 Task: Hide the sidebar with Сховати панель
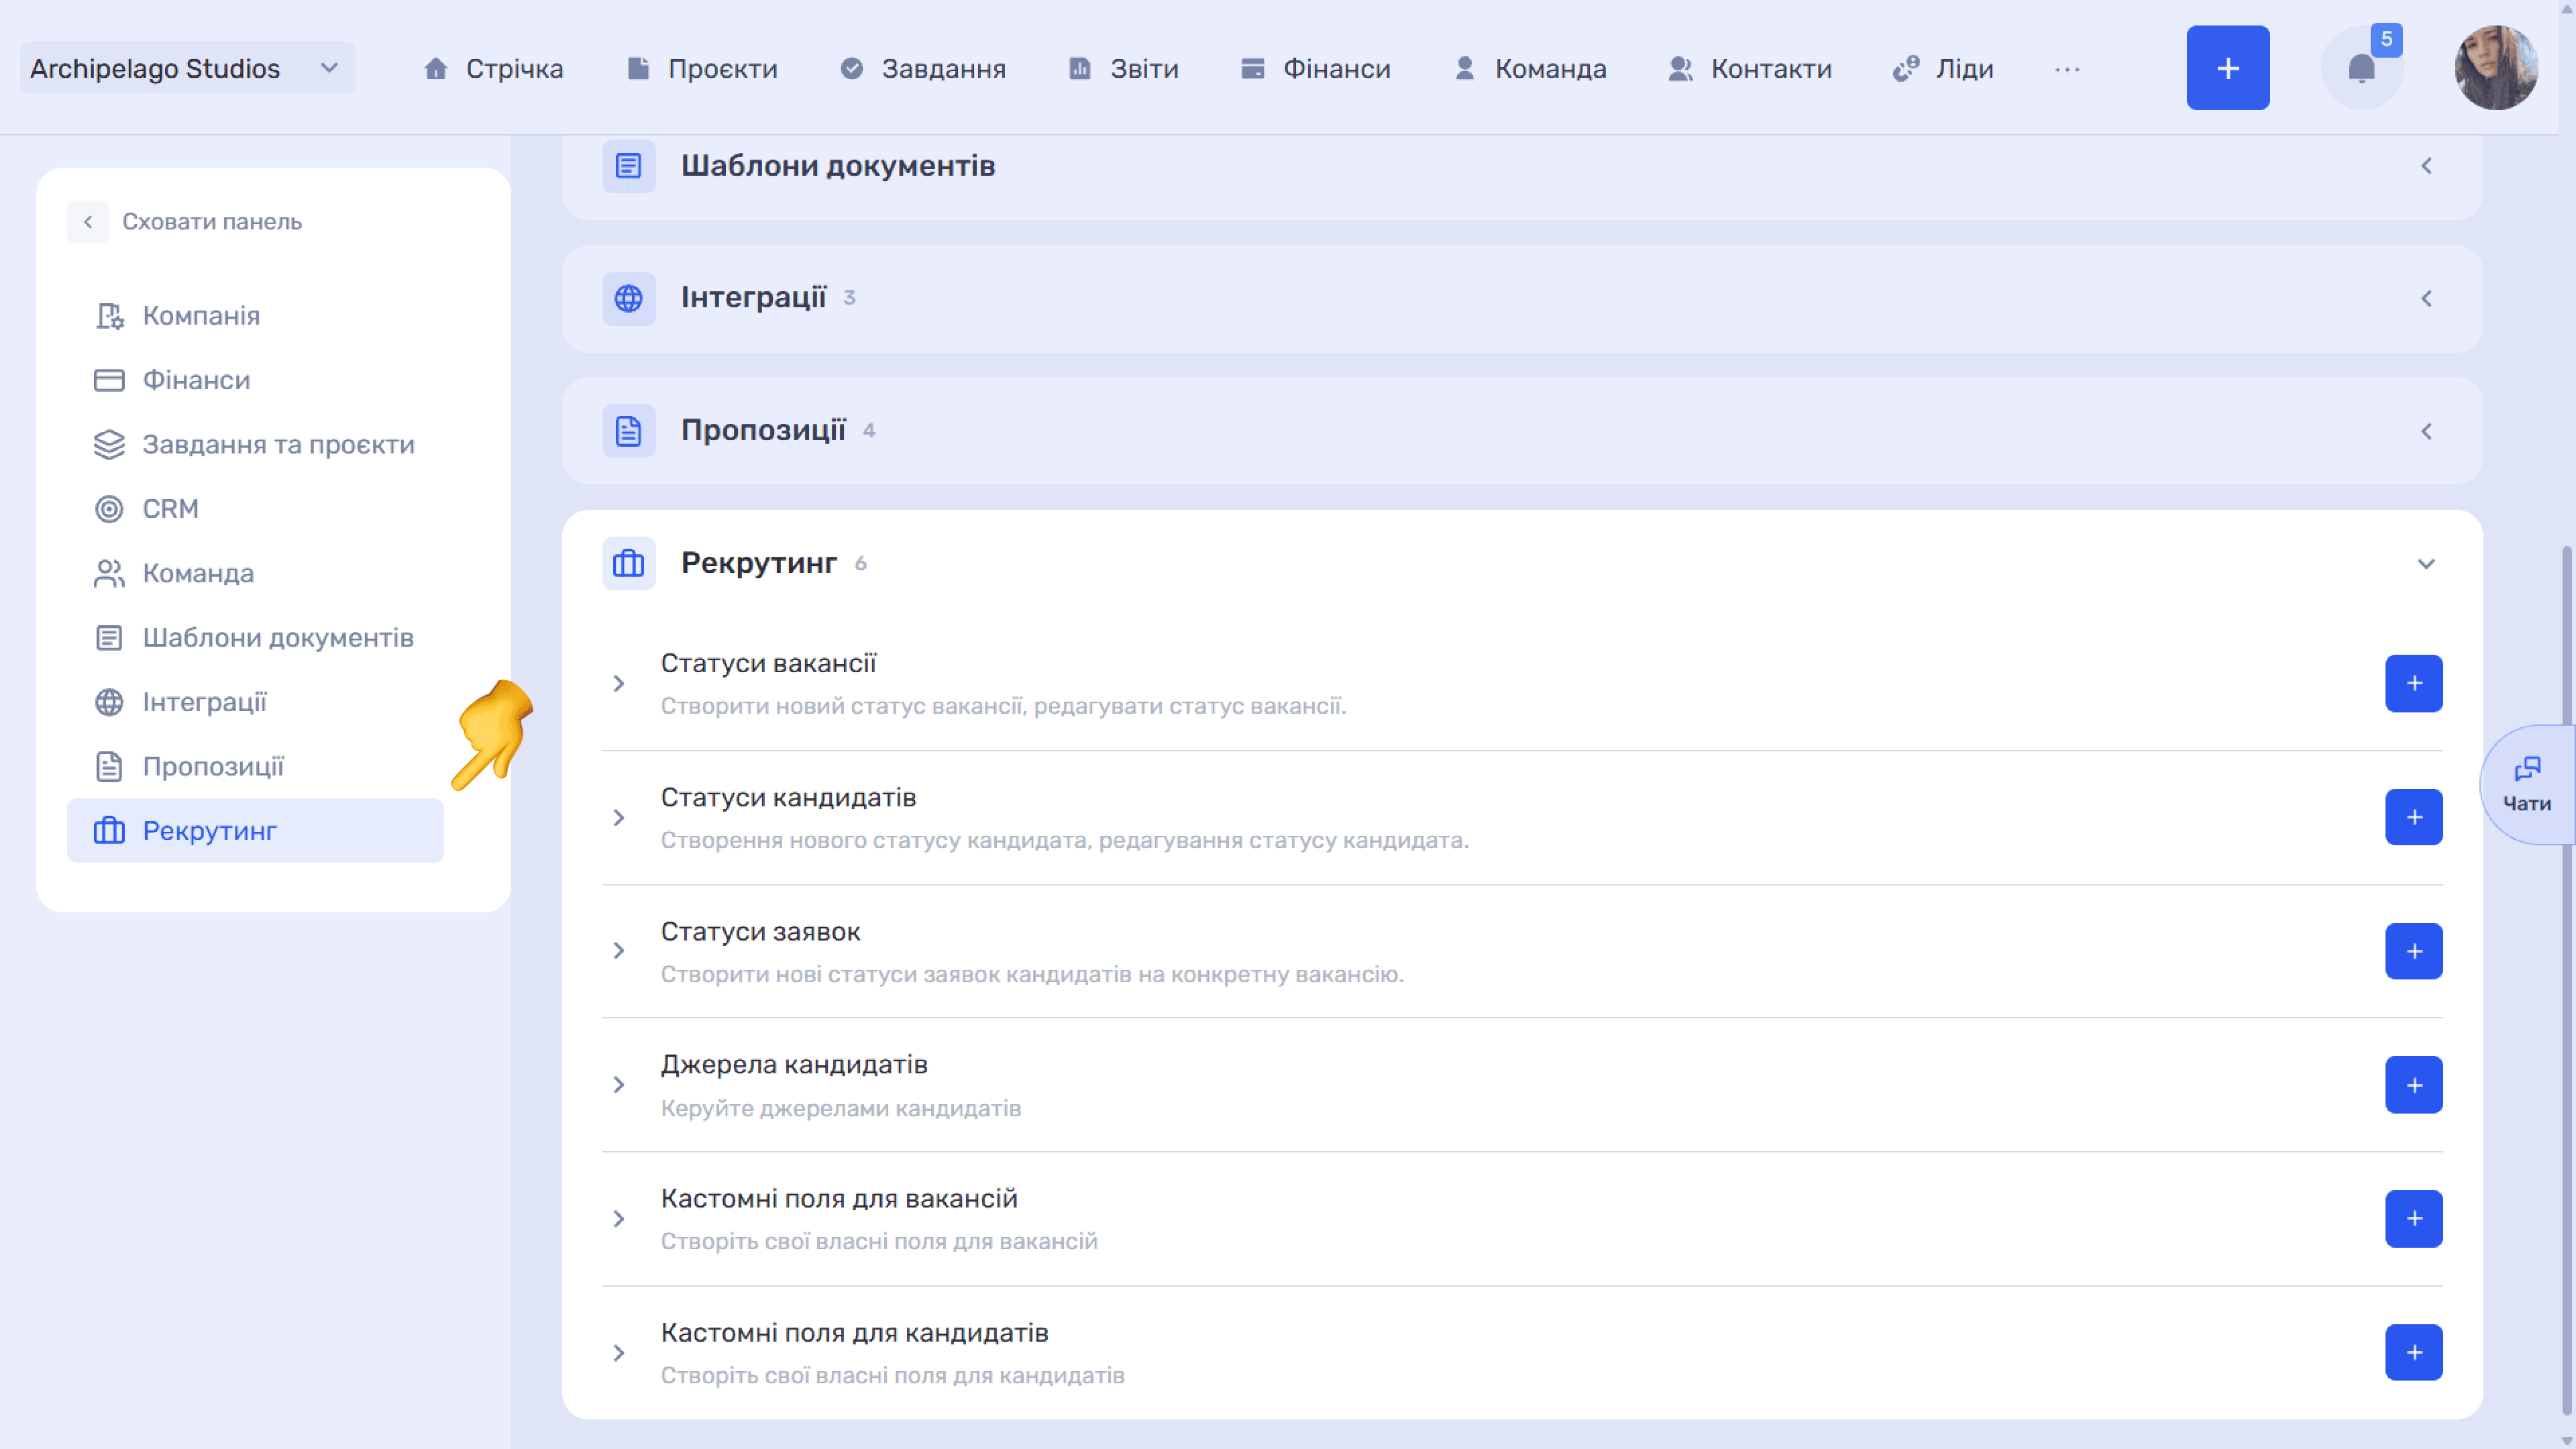[185, 222]
